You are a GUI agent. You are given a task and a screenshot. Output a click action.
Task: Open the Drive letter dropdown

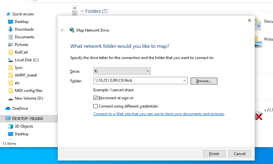pos(122,71)
